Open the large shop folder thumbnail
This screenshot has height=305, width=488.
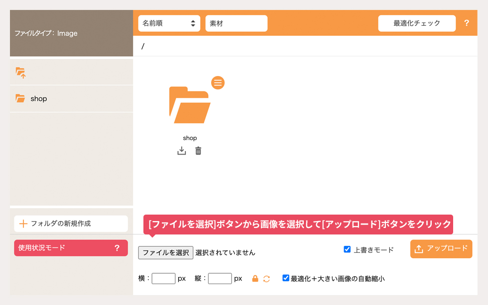click(190, 105)
